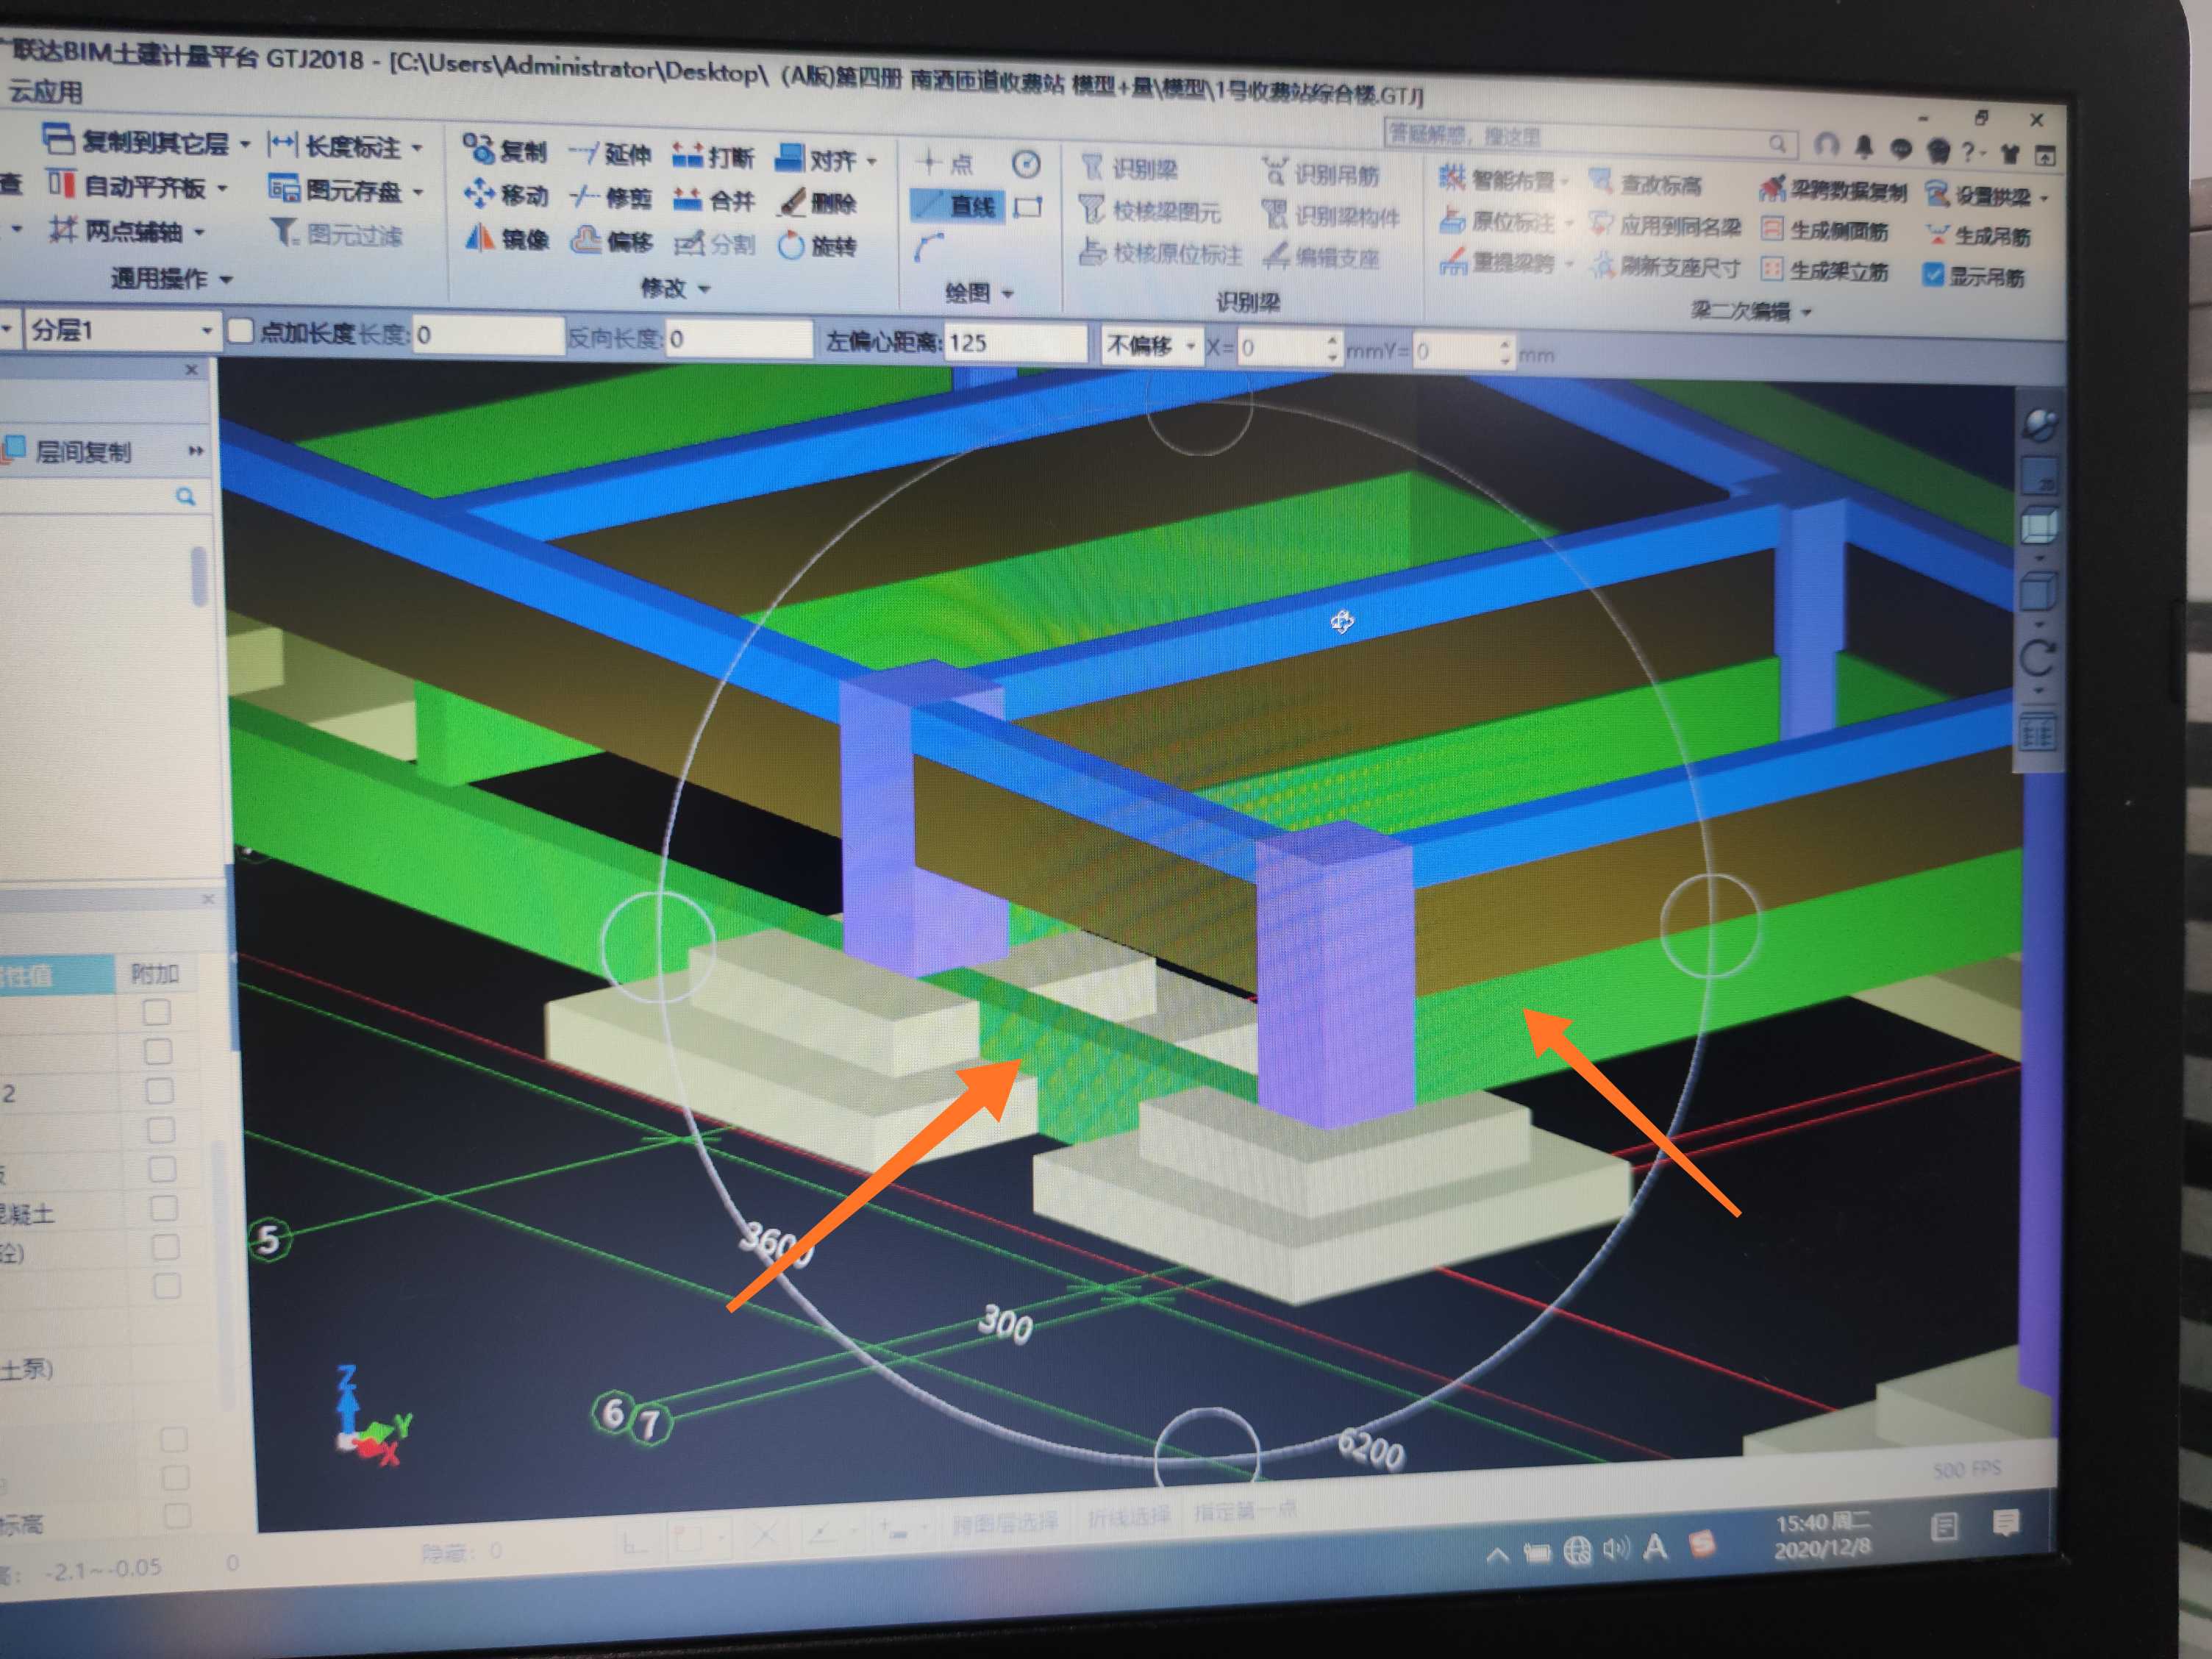2212x1659 pixels.
Task: Click 刷新支座尺寸
Action: click(x=1666, y=267)
